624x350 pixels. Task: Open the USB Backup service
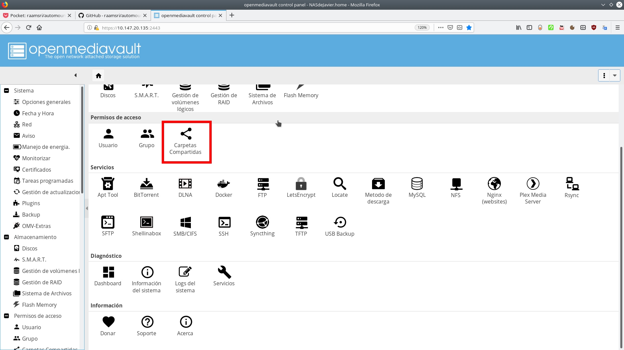click(340, 227)
